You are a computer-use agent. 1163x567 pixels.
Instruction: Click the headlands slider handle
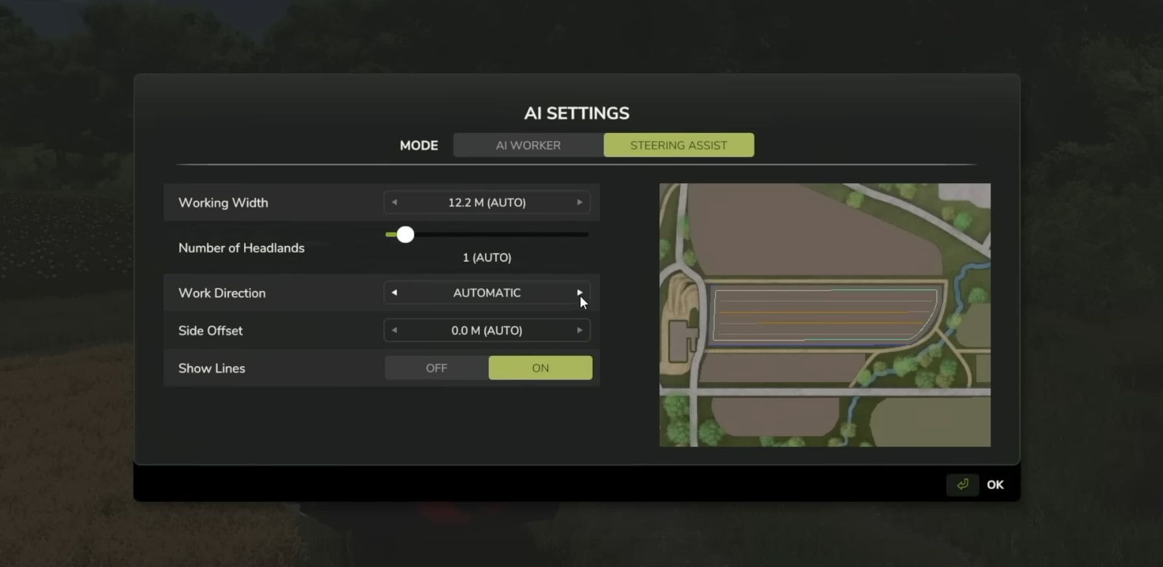(405, 235)
